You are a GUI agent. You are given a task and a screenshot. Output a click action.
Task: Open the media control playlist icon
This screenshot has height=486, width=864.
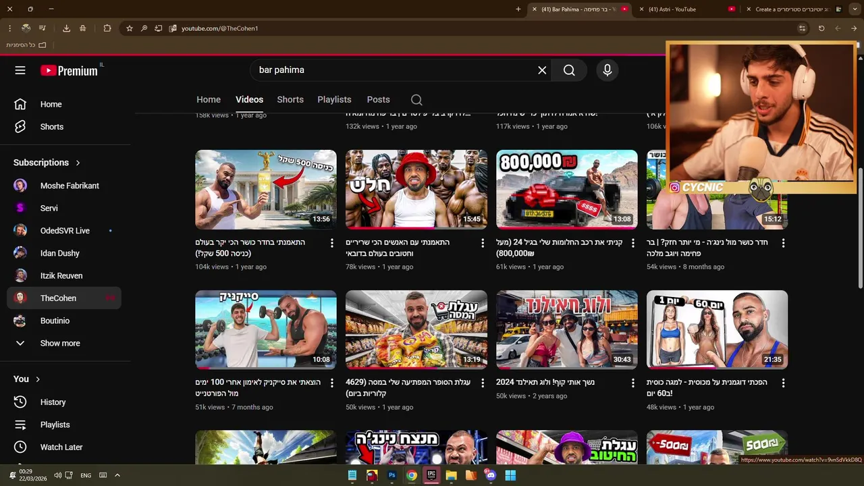click(43, 28)
